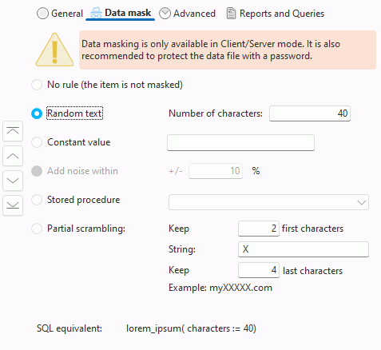Enable the Stored procedure radio option
381x350 pixels.
click(37, 200)
